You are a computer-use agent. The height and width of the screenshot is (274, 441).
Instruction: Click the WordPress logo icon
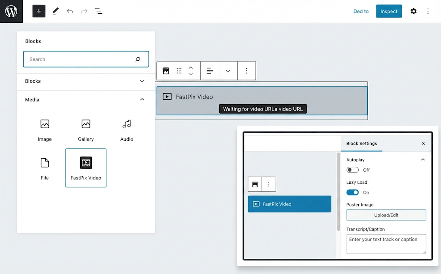(11, 11)
